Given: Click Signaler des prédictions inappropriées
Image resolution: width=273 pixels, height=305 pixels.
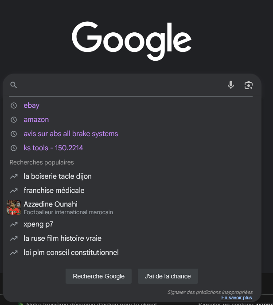Looking at the screenshot, I should pos(210,292).
